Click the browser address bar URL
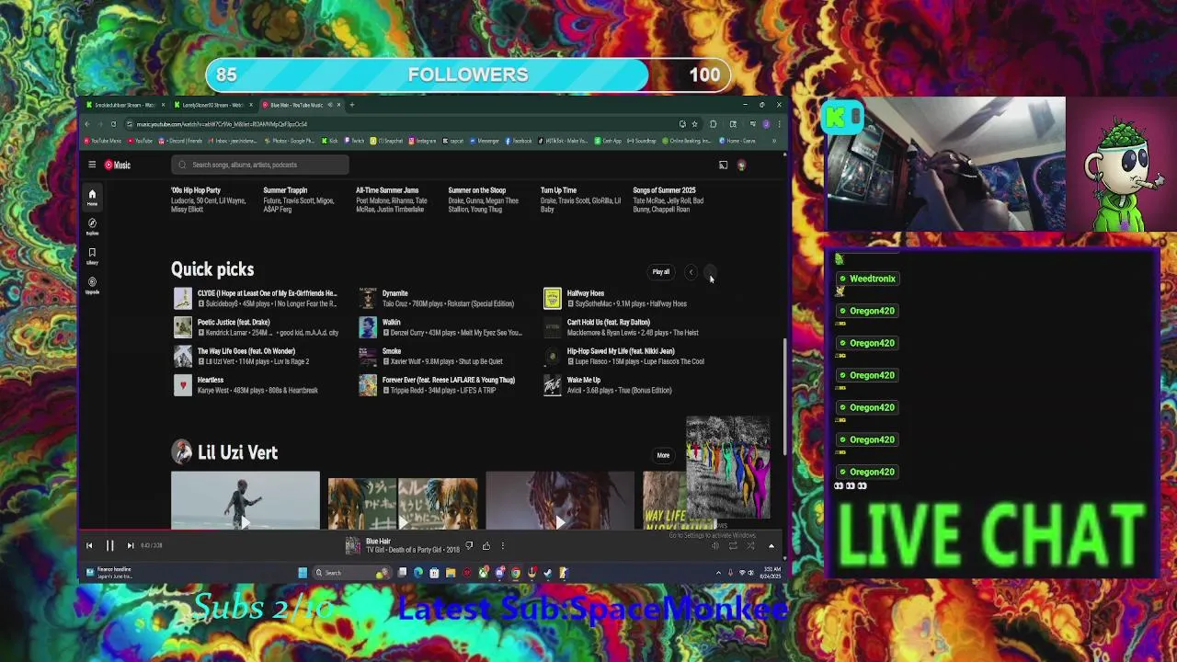Screen dimensions: 1177x662 [x=222, y=124]
